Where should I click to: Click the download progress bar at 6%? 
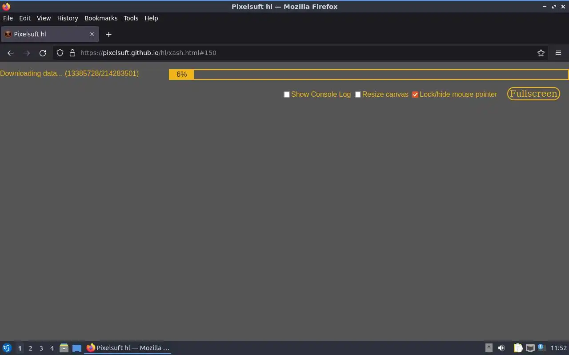tap(369, 75)
